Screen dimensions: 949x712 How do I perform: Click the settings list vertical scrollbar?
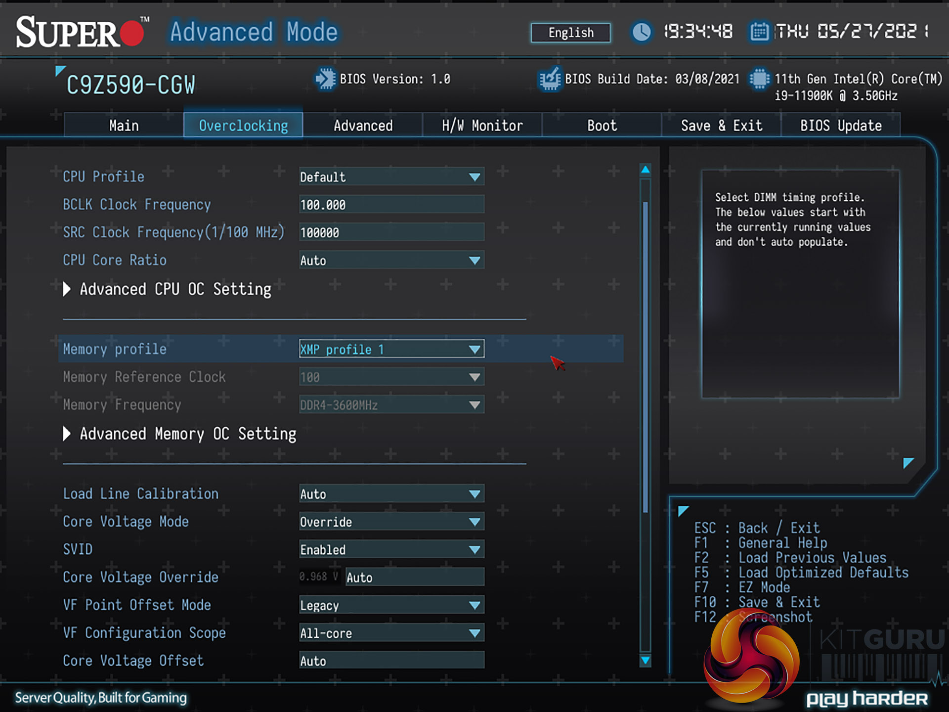pyautogui.click(x=645, y=356)
